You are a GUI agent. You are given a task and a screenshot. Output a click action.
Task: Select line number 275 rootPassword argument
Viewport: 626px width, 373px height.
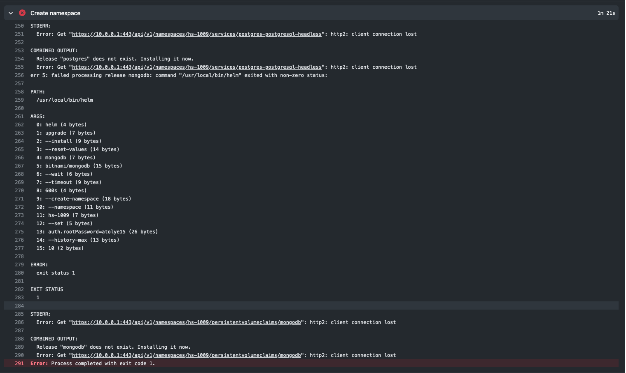(x=19, y=232)
